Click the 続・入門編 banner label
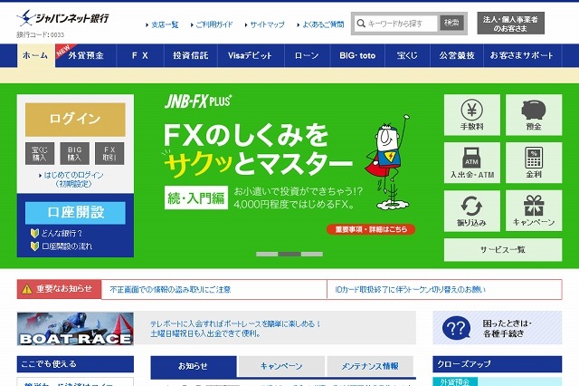Image resolution: width=579 pixels, height=386 pixels. [x=196, y=198]
